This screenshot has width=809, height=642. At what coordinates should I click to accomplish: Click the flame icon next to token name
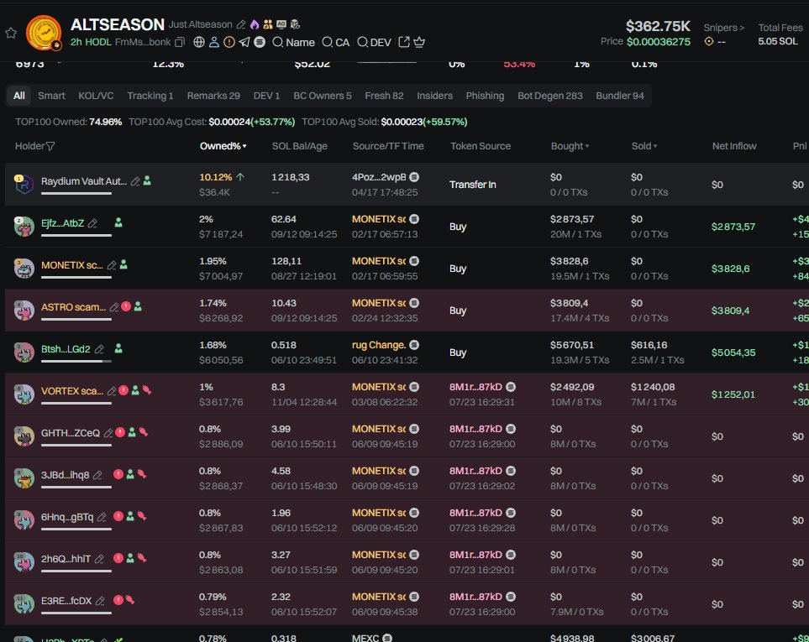tap(255, 25)
